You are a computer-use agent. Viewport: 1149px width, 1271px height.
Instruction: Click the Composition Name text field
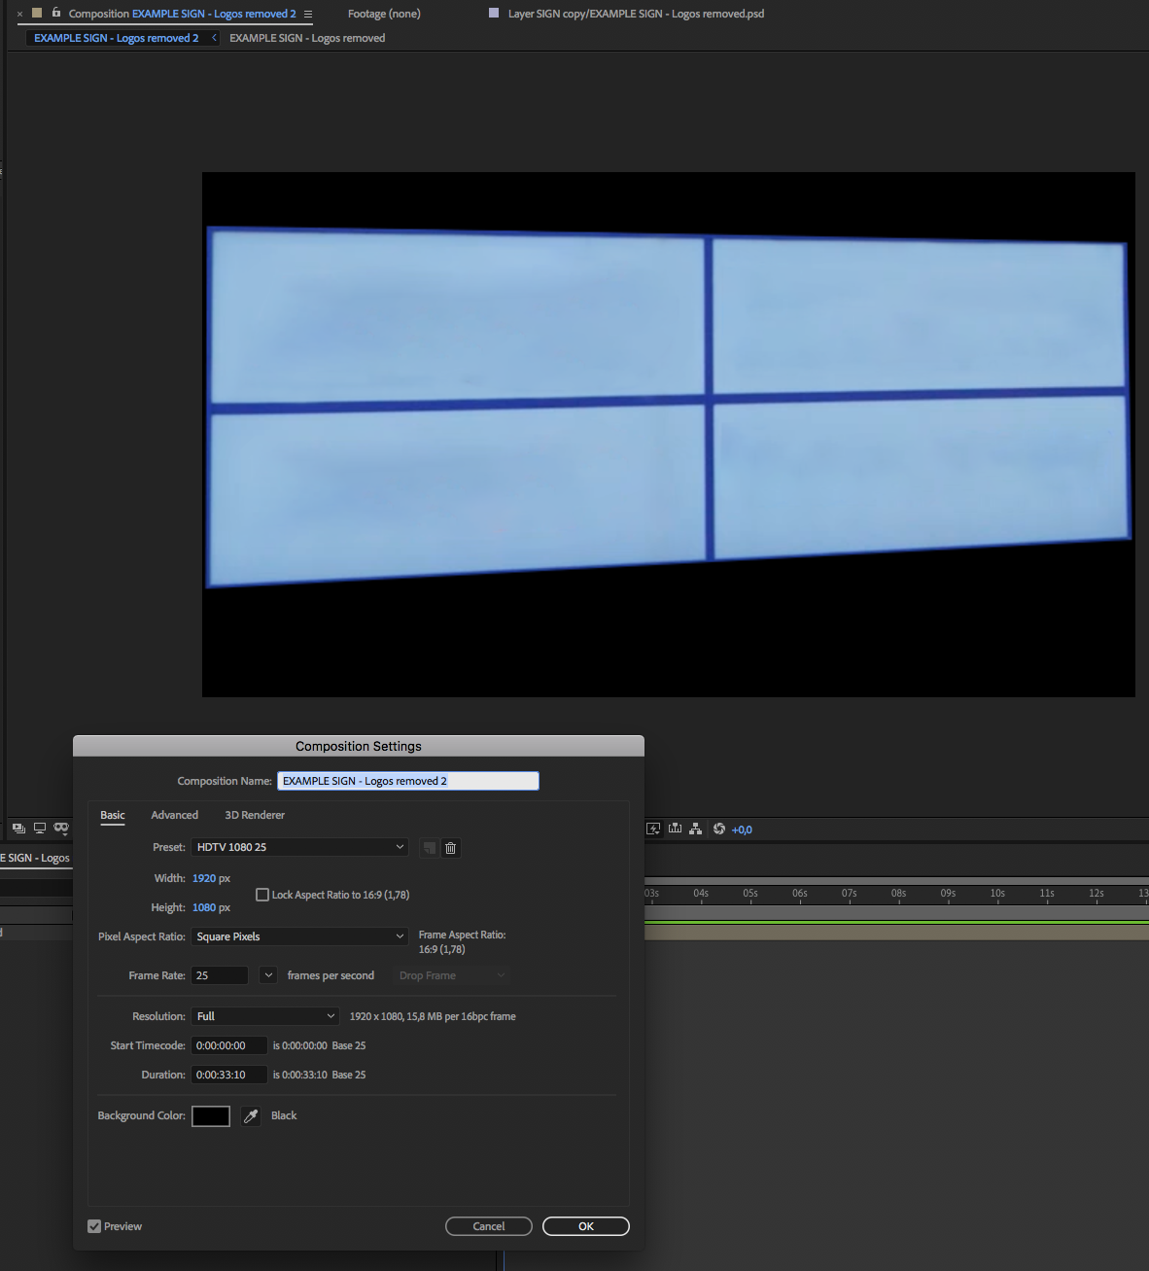[408, 781]
